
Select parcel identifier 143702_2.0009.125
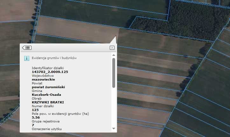click(x=50, y=72)
